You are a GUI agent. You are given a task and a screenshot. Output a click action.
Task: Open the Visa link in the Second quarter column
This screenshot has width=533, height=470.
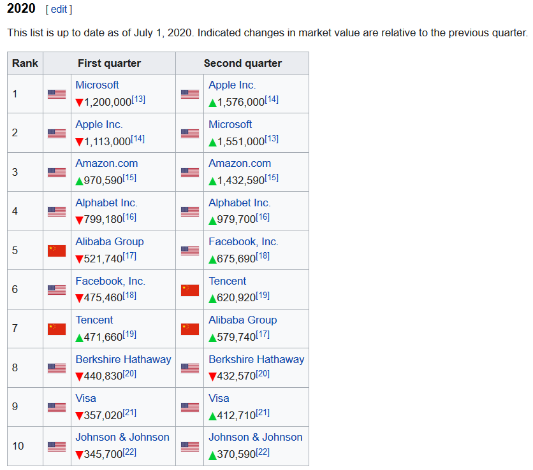coord(219,398)
